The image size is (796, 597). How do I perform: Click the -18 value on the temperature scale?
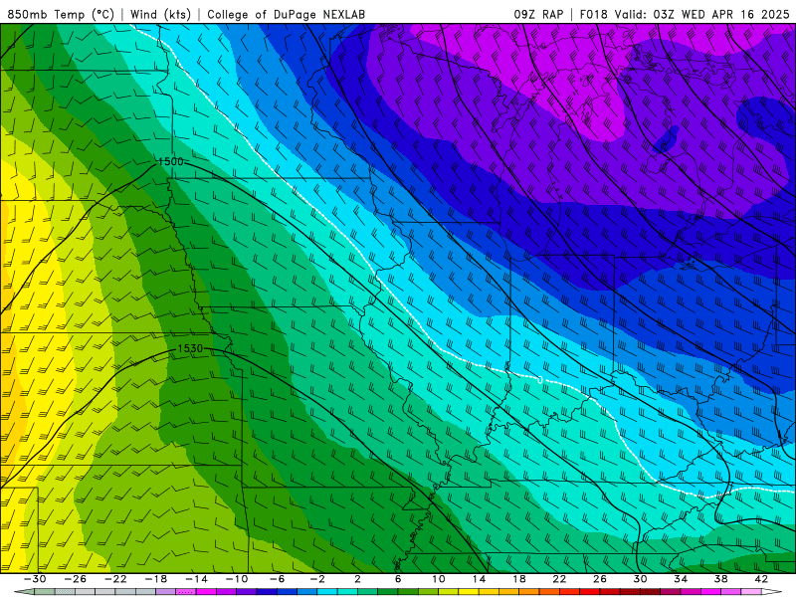coord(156,579)
